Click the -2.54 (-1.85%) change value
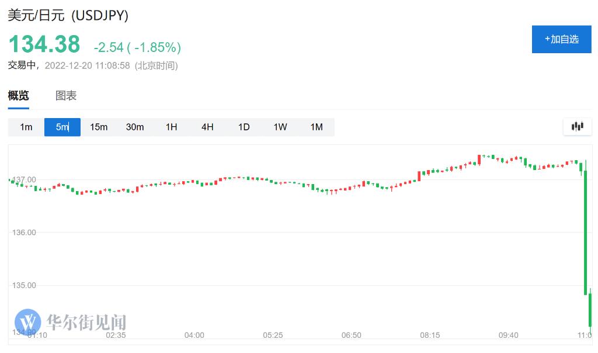 click(137, 47)
